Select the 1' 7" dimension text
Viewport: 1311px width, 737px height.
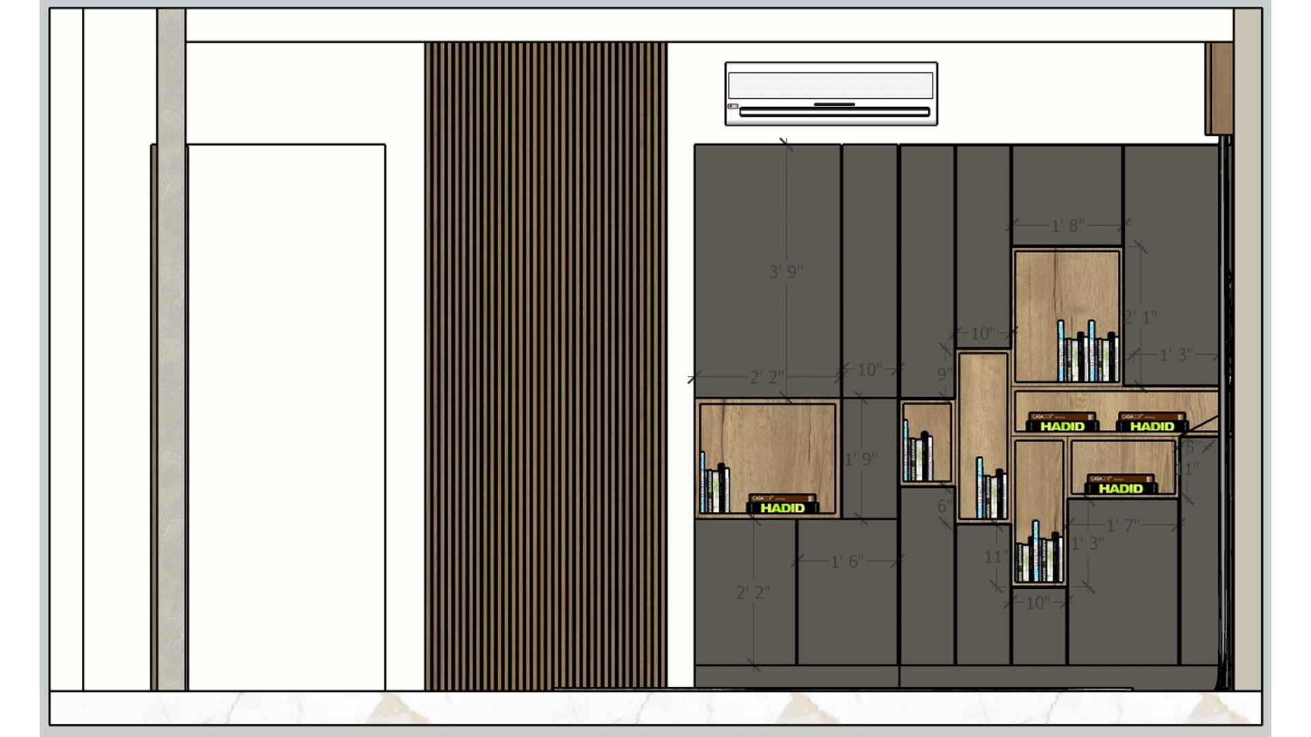pyautogui.click(x=1123, y=525)
